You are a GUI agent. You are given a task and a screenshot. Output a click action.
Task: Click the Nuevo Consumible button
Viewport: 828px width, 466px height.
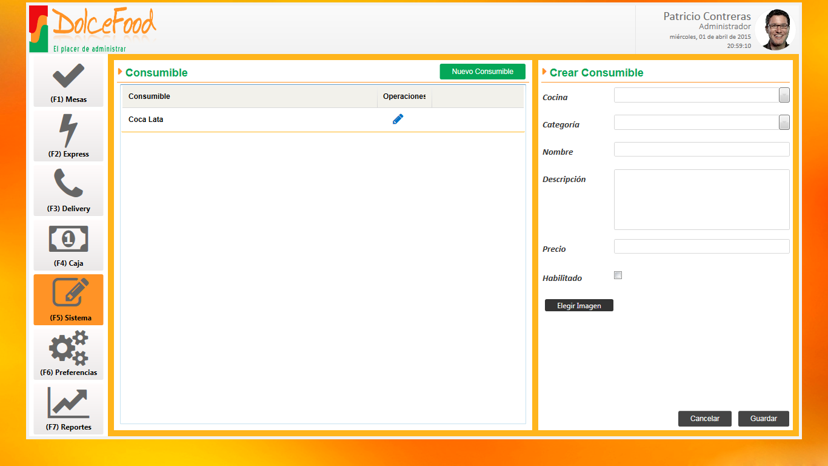click(x=482, y=72)
